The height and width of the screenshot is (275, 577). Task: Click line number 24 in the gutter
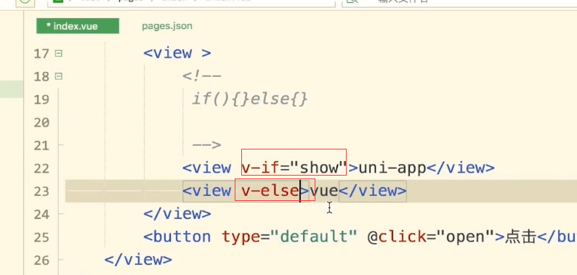pos(41,214)
